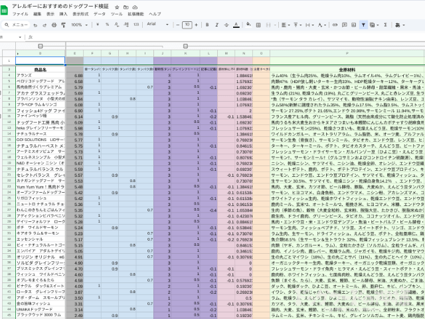The width and height of the screenshot is (425, 319).
Task: Format as percent
Action: point(108,25)
